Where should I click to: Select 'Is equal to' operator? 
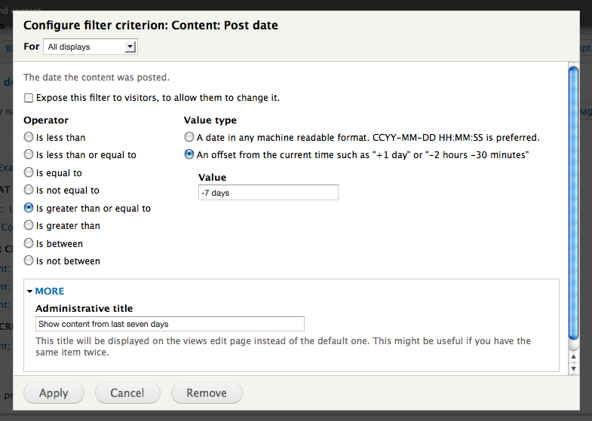coord(29,173)
